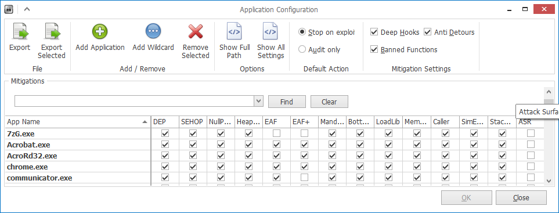Viewport: 559px width, 213px height.
Task: Click the blue Add Wildcard icon
Action: (x=153, y=31)
